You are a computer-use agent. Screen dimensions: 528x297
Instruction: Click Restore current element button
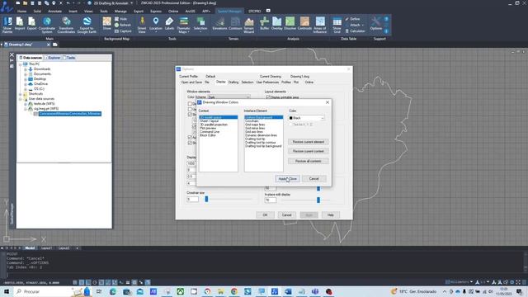308,142
